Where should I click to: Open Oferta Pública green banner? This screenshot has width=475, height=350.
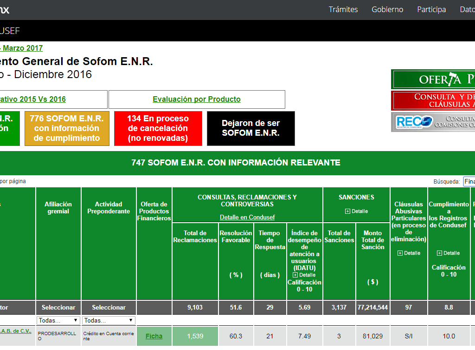(433, 79)
